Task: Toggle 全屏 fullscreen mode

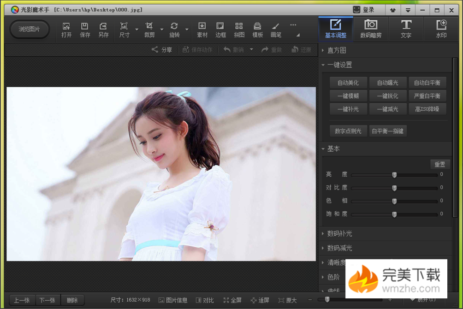Action: [x=232, y=300]
